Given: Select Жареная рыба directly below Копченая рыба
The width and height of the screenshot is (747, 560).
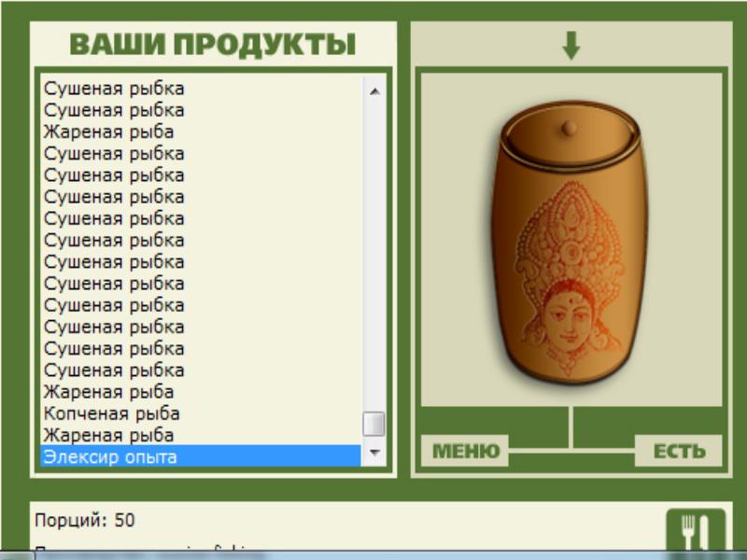Looking at the screenshot, I should 201,435.
